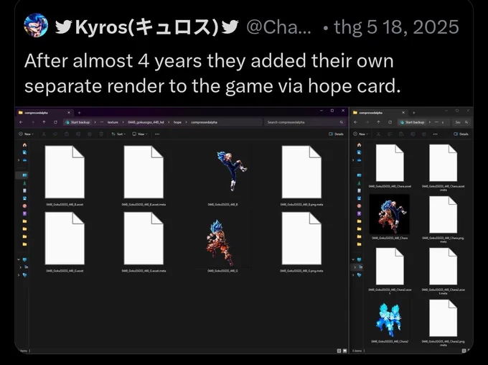Expand chevron after texture breadcrumb
The width and height of the screenshot is (488, 365).
[x=123, y=122]
